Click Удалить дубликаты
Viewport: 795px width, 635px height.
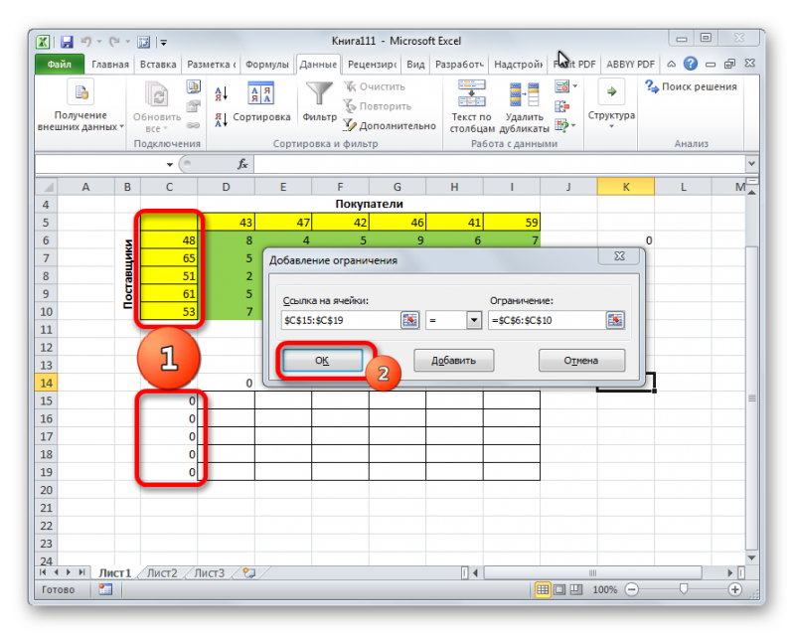[525, 107]
